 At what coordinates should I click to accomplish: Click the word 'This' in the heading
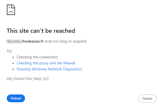coord(12,31)
